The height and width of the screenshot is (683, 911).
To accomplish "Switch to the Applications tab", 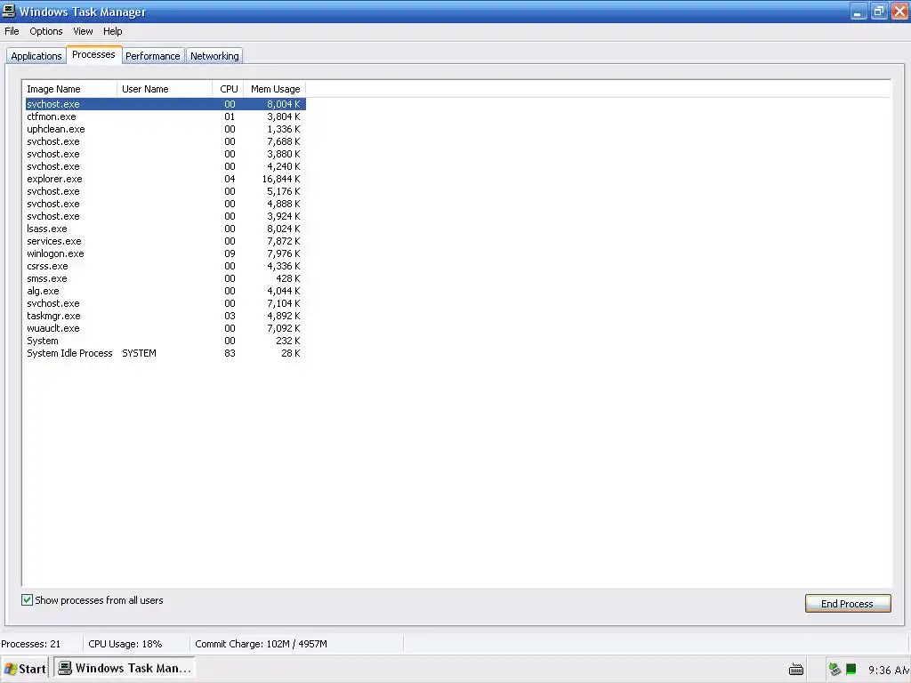I will [x=36, y=56].
